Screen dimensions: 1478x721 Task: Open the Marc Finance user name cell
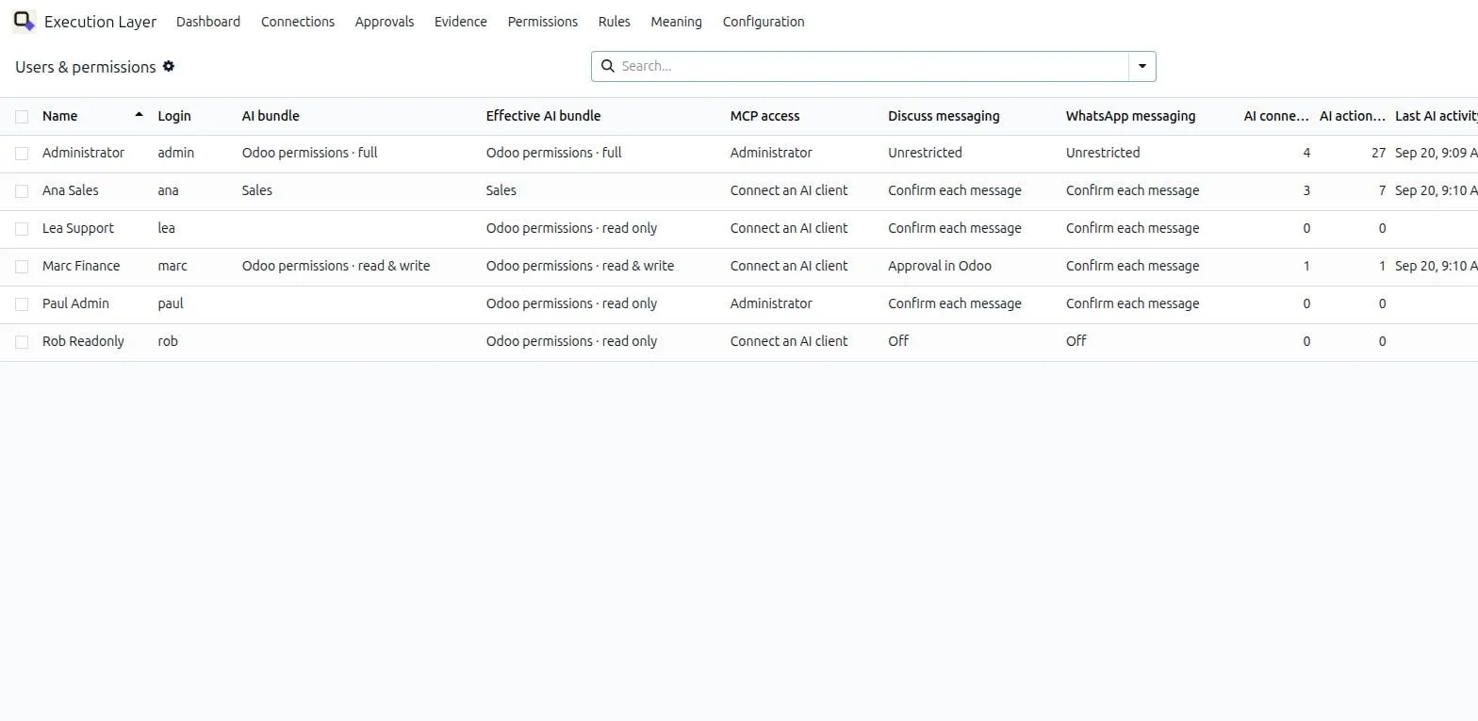[81, 266]
